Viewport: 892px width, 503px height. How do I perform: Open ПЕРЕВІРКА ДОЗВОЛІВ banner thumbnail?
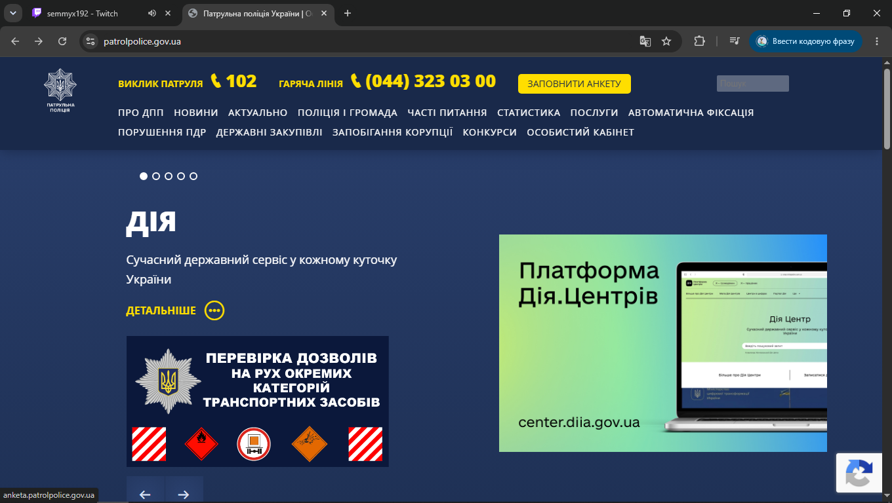258,401
